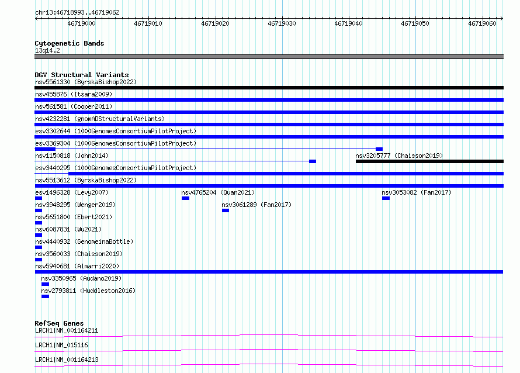Click the nsv2793811 (Huddleston2016) label
The width and height of the screenshot is (520, 373).
(x=88, y=291)
